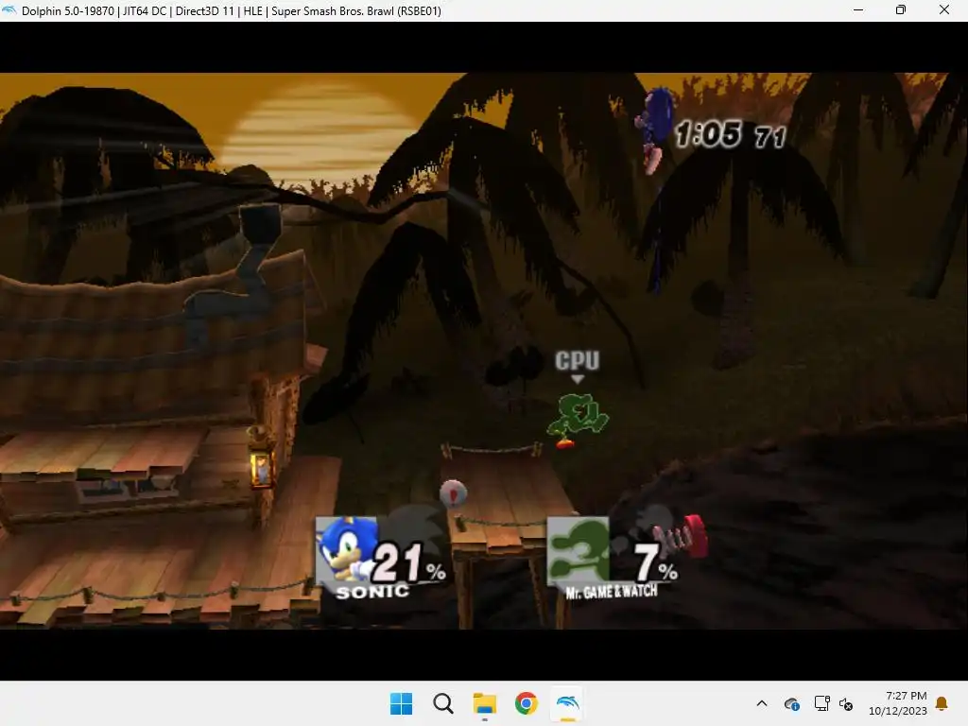Image resolution: width=968 pixels, height=726 pixels.
Task: Click the glowing lantern on the hut
Action: (x=261, y=466)
